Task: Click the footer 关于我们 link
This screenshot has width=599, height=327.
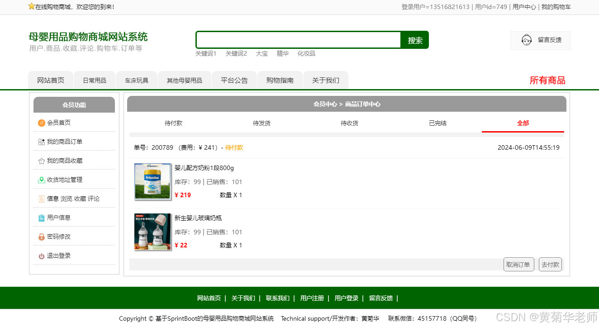Action: pyautogui.click(x=243, y=298)
